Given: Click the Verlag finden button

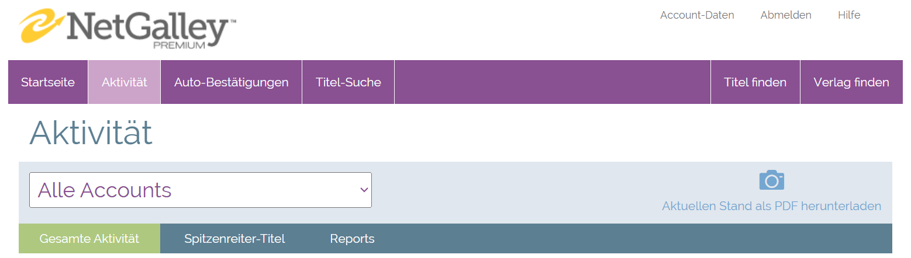Looking at the screenshot, I should click(x=851, y=82).
